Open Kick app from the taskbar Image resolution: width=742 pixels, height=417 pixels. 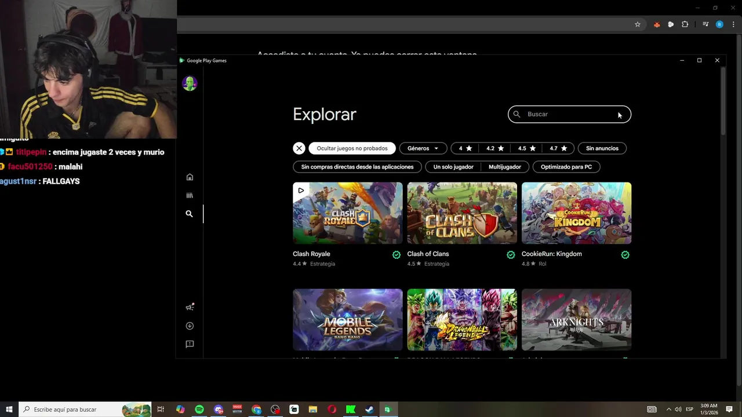point(351,409)
